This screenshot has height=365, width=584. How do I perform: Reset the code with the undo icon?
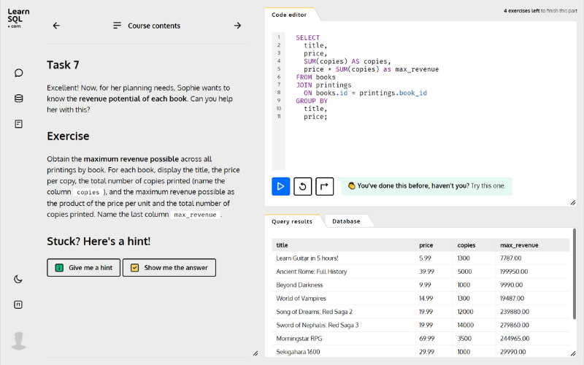coord(302,186)
